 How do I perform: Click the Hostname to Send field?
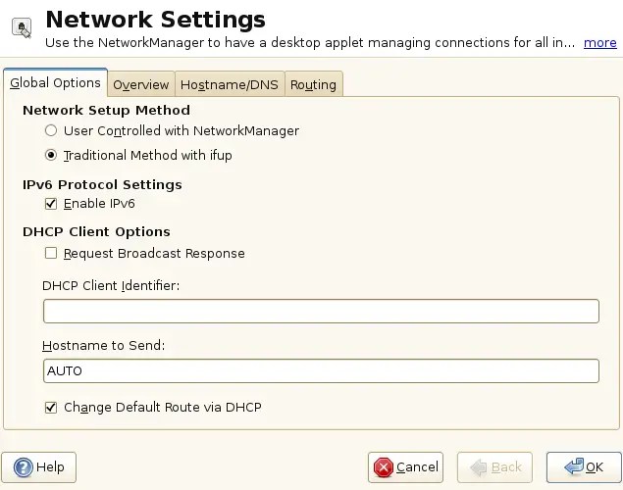pyautogui.click(x=321, y=371)
